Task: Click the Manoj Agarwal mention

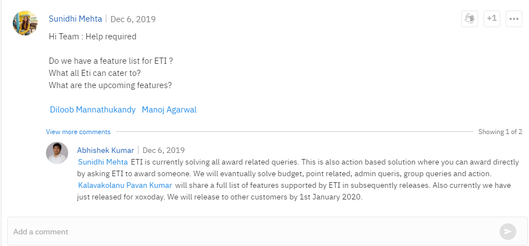Action: click(169, 110)
